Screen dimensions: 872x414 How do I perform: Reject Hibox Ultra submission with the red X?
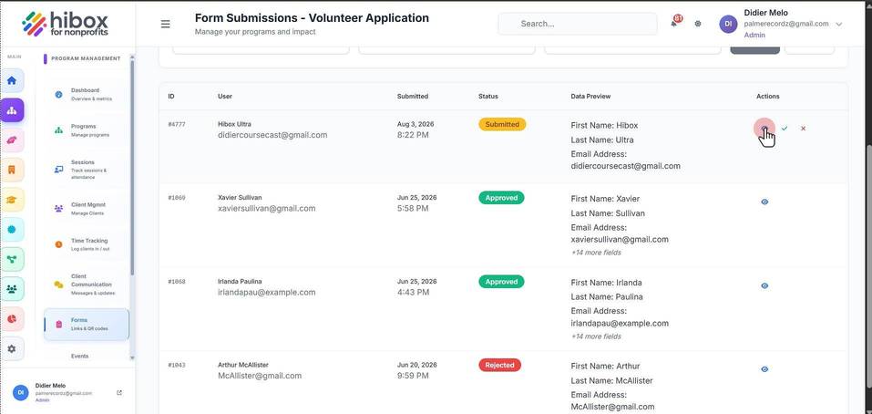point(803,128)
